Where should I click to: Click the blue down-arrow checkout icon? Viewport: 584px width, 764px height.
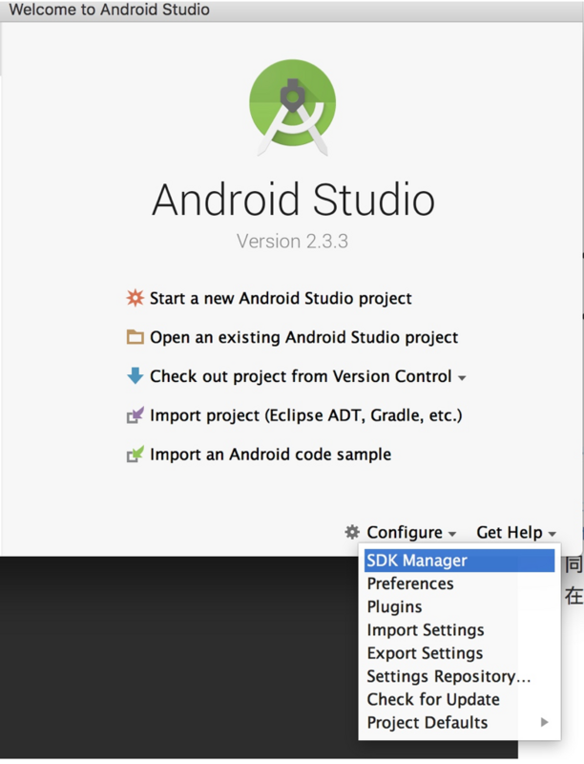coord(136,376)
